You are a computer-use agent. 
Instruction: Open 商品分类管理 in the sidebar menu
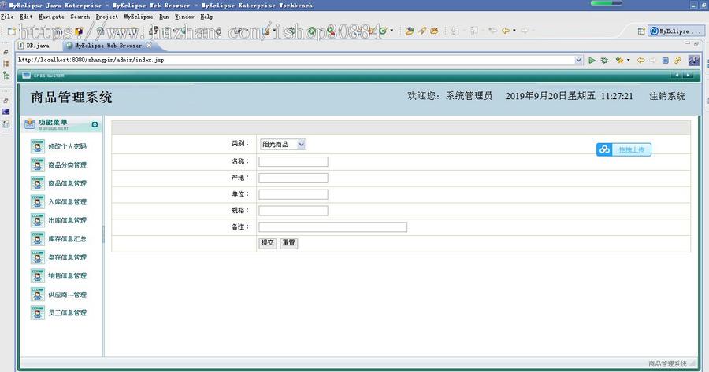59,165
